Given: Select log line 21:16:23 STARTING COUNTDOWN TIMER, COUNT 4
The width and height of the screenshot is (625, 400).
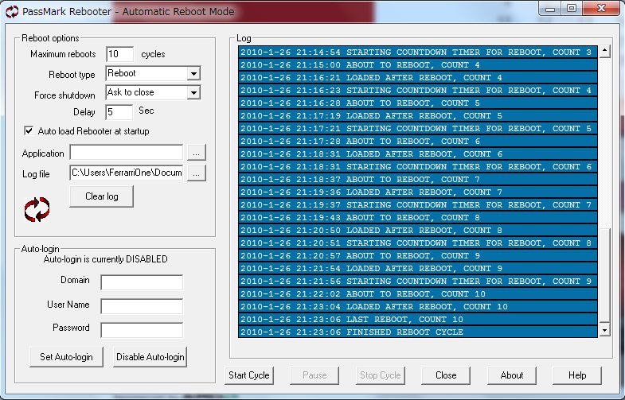Looking at the screenshot, I should (418, 90).
